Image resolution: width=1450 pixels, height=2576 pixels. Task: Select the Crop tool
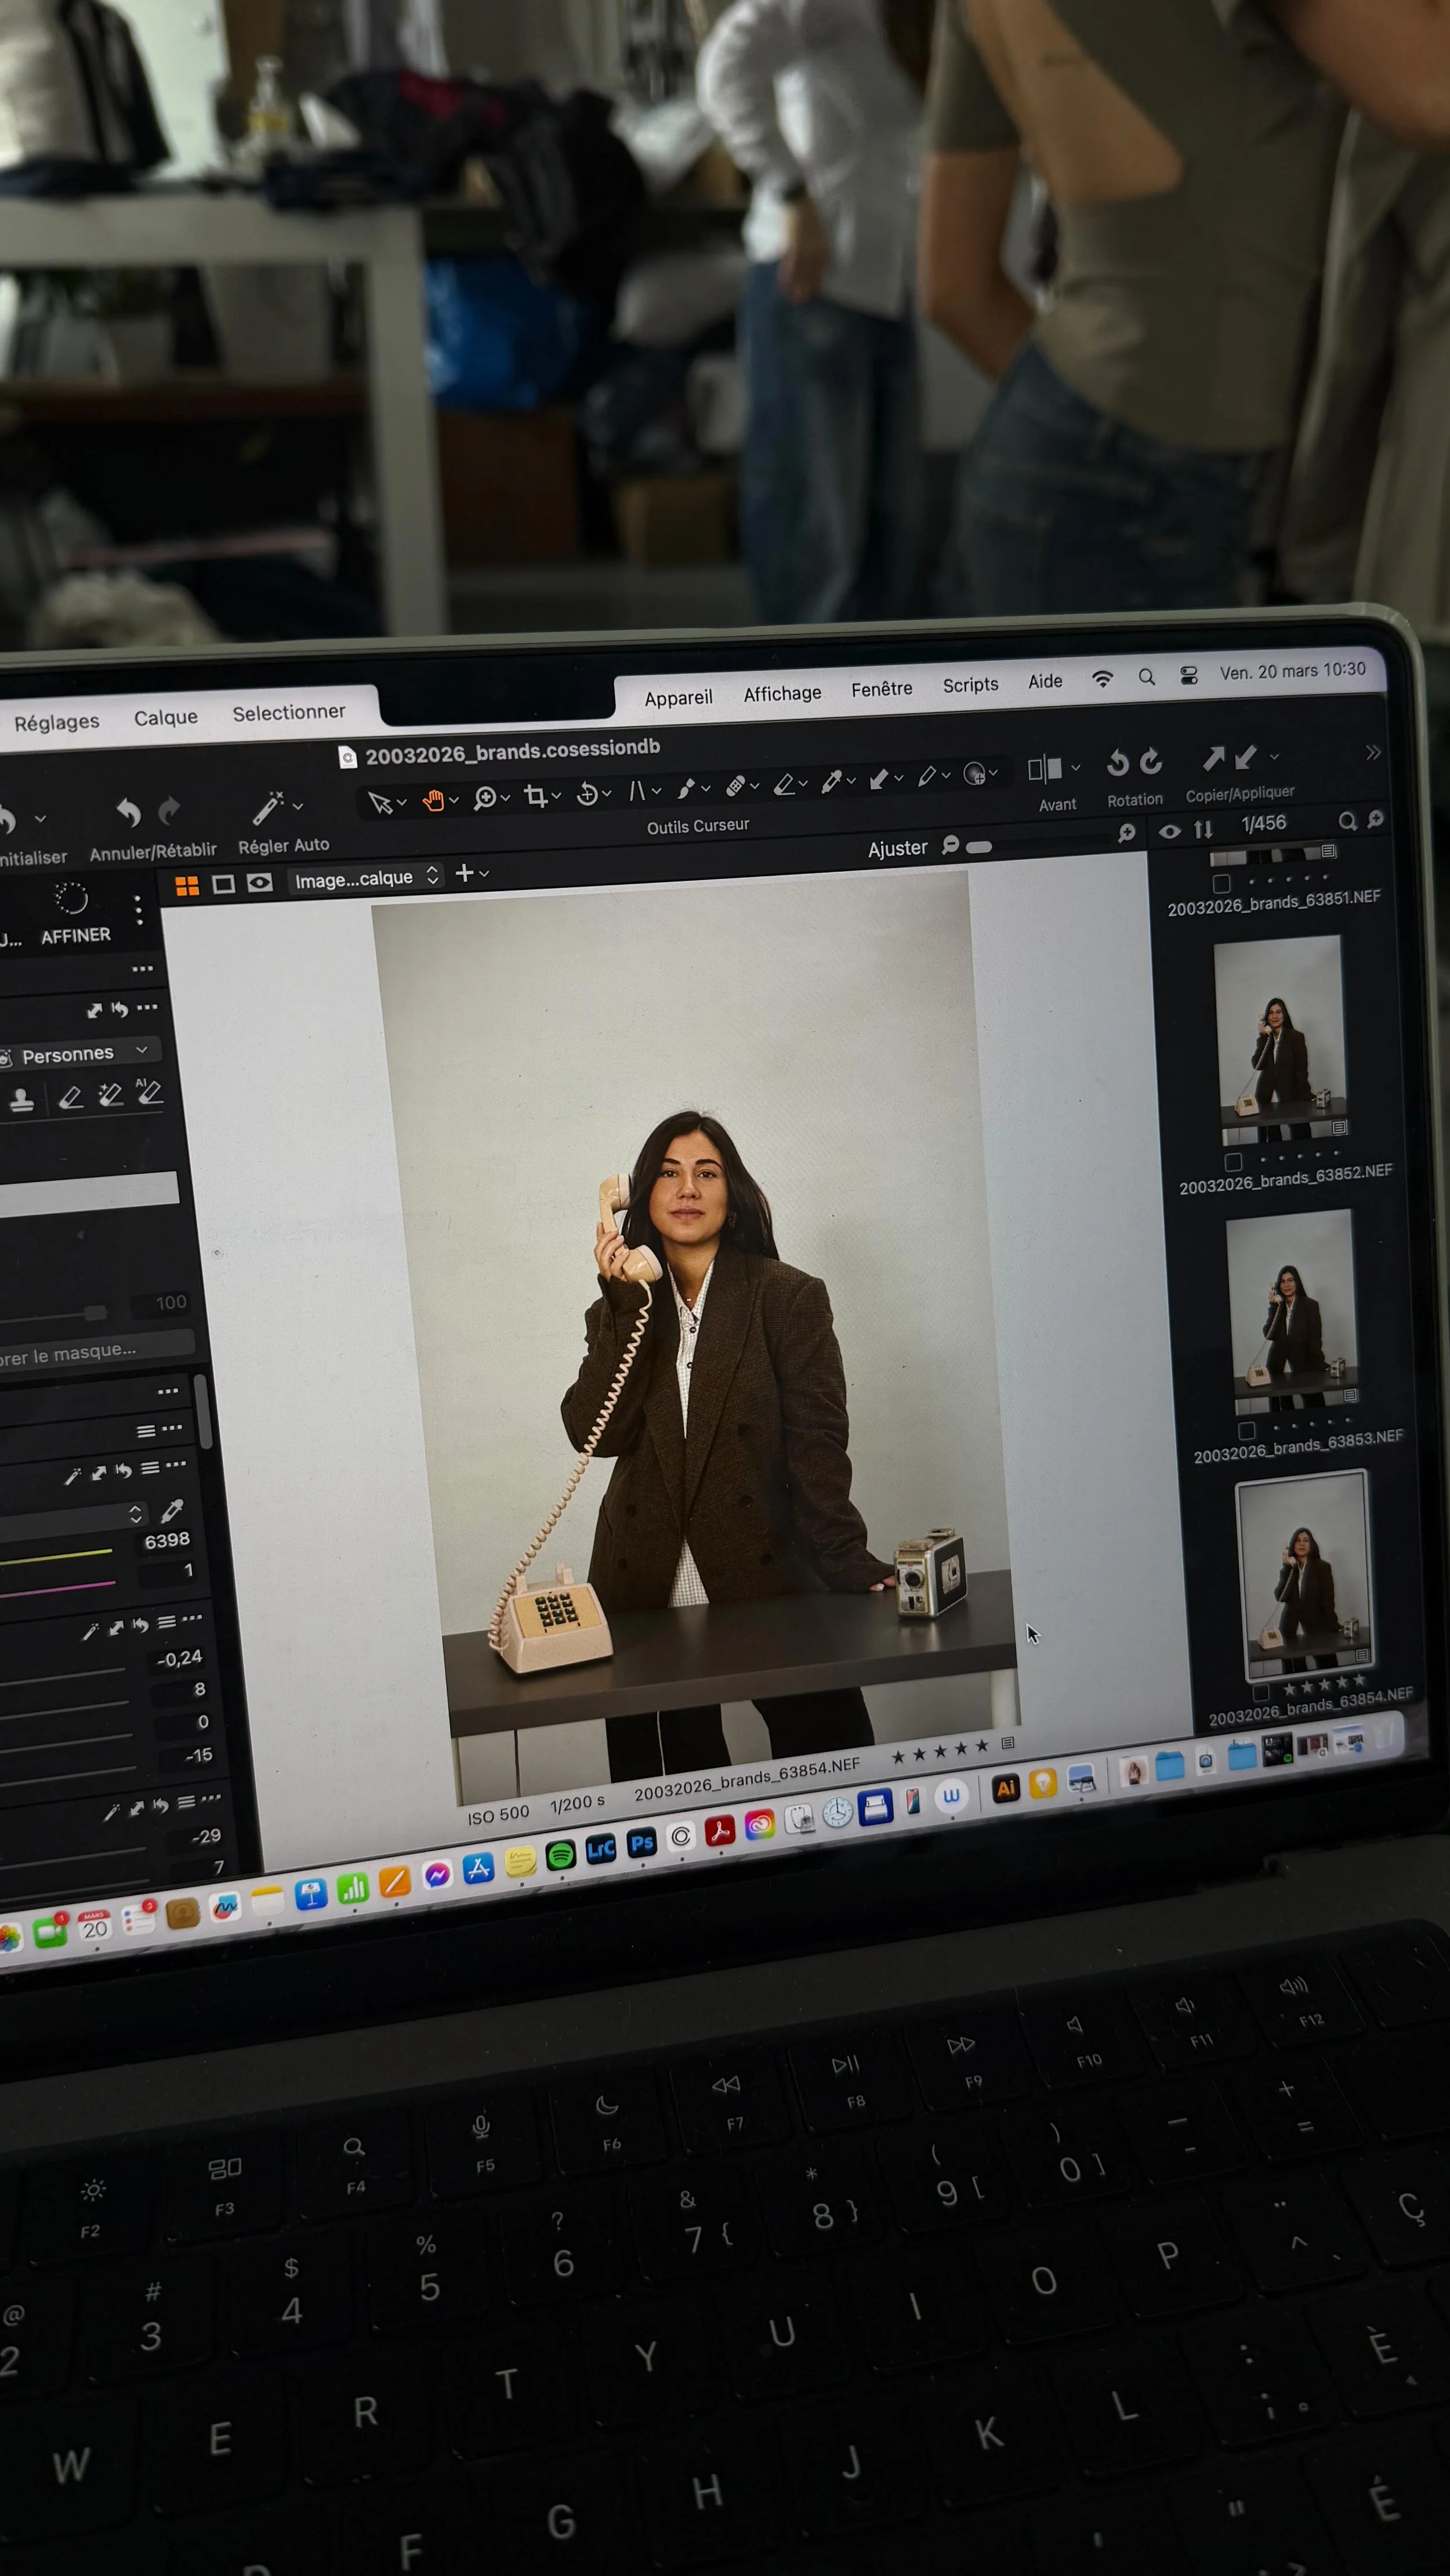coord(536,796)
